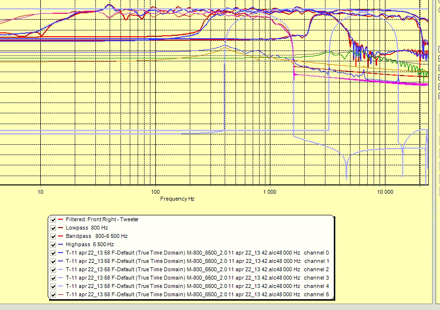Image resolution: width=440 pixels, height=310 pixels.
Task: Click the T-11 legend text ending in channel 4
Action: click(x=197, y=286)
